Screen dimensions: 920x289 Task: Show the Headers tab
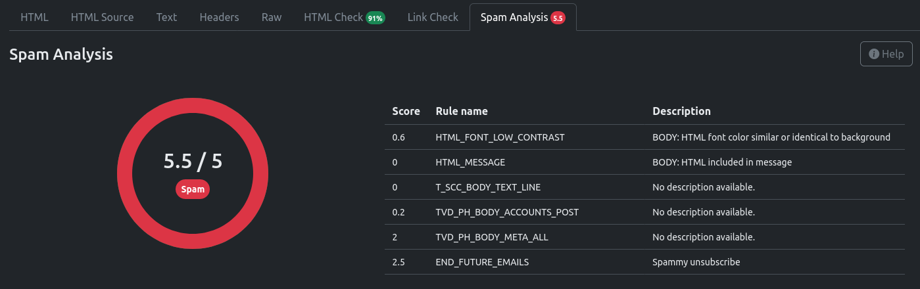[x=219, y=17]
